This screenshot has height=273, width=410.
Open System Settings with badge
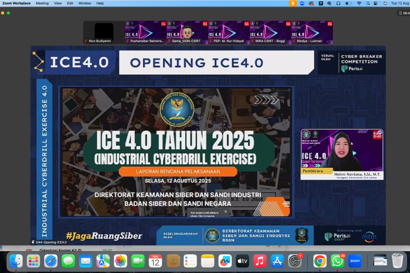(295, 261)
